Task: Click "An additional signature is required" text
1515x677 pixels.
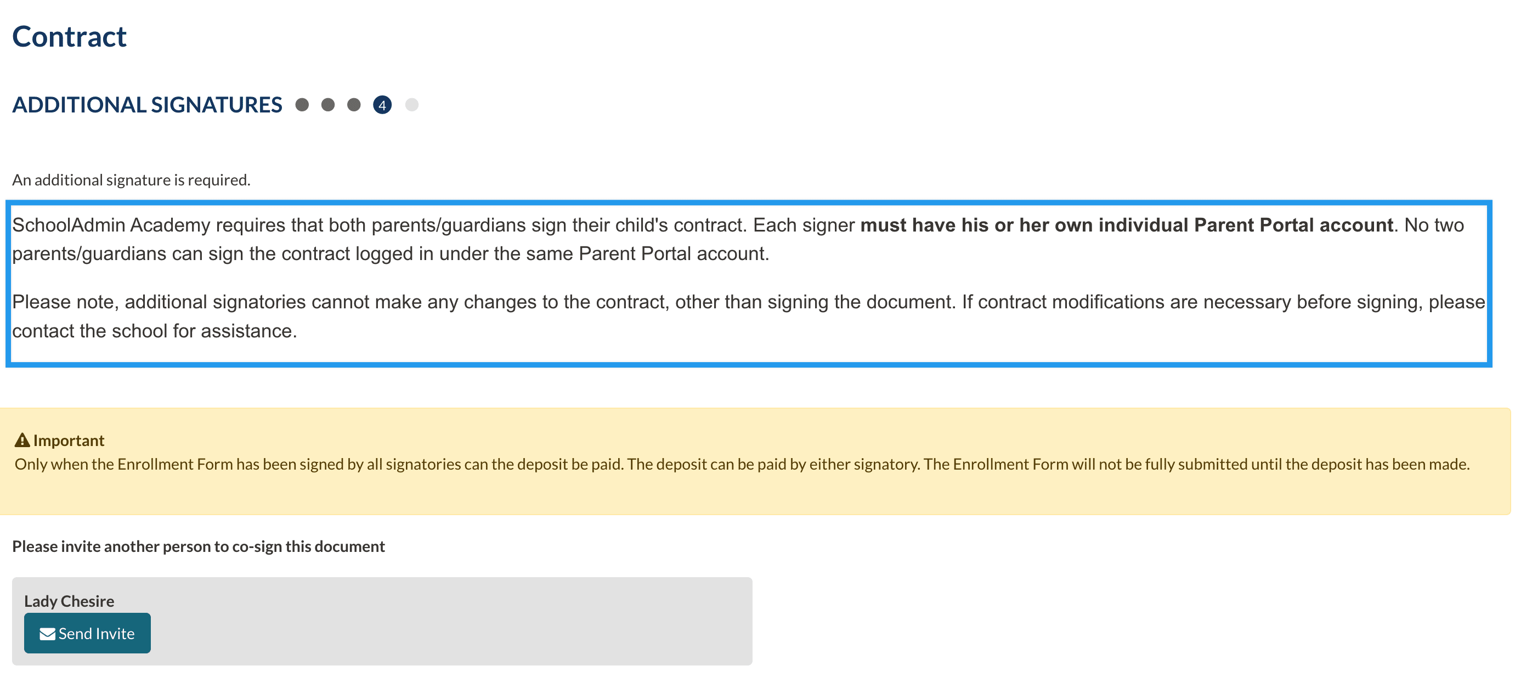Action: pos(131,180)
